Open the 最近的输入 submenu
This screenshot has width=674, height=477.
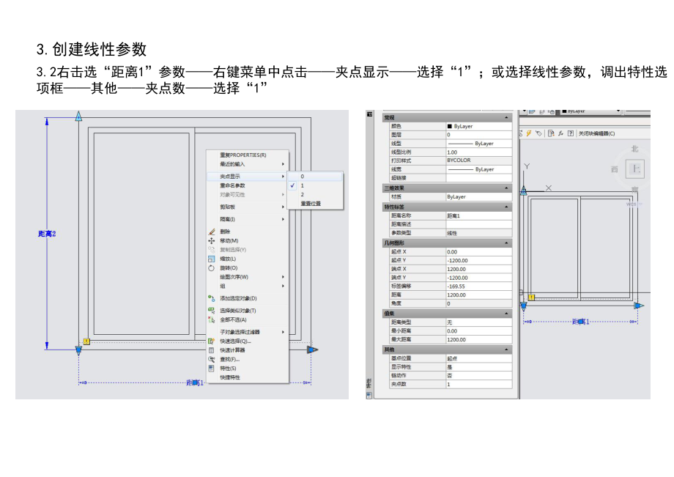247,164
